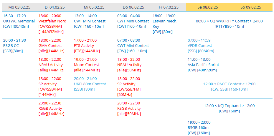
Task: Open the Moon Contest entry
Action: [87, 65]
